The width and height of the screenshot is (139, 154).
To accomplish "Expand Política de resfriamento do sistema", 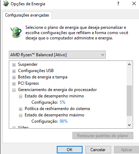I will (x=20, y=109).
